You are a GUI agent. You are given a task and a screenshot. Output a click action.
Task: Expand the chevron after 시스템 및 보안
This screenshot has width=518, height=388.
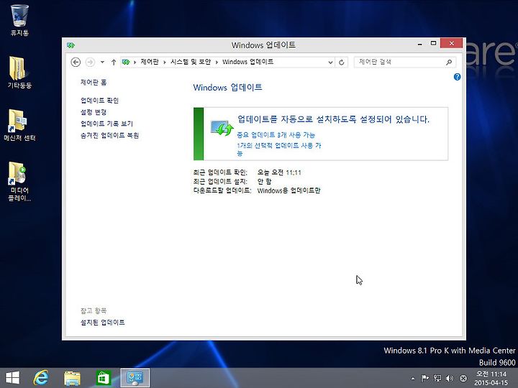click(217, 62)
